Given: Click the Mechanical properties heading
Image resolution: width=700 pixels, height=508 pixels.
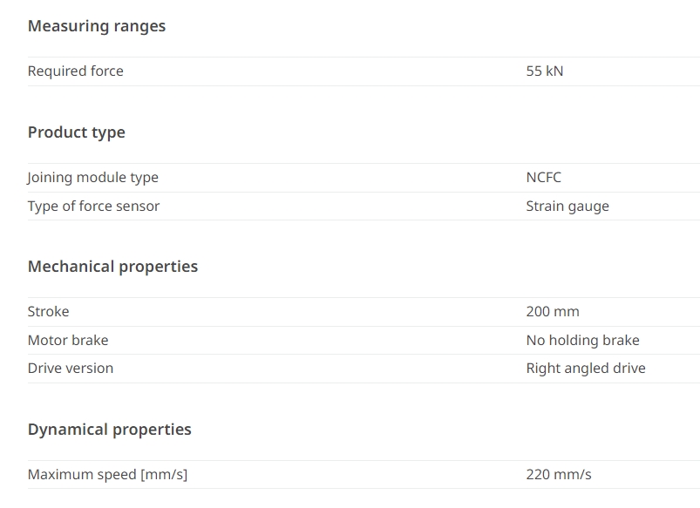Looking at the screenshot, I should click(112, 267).
